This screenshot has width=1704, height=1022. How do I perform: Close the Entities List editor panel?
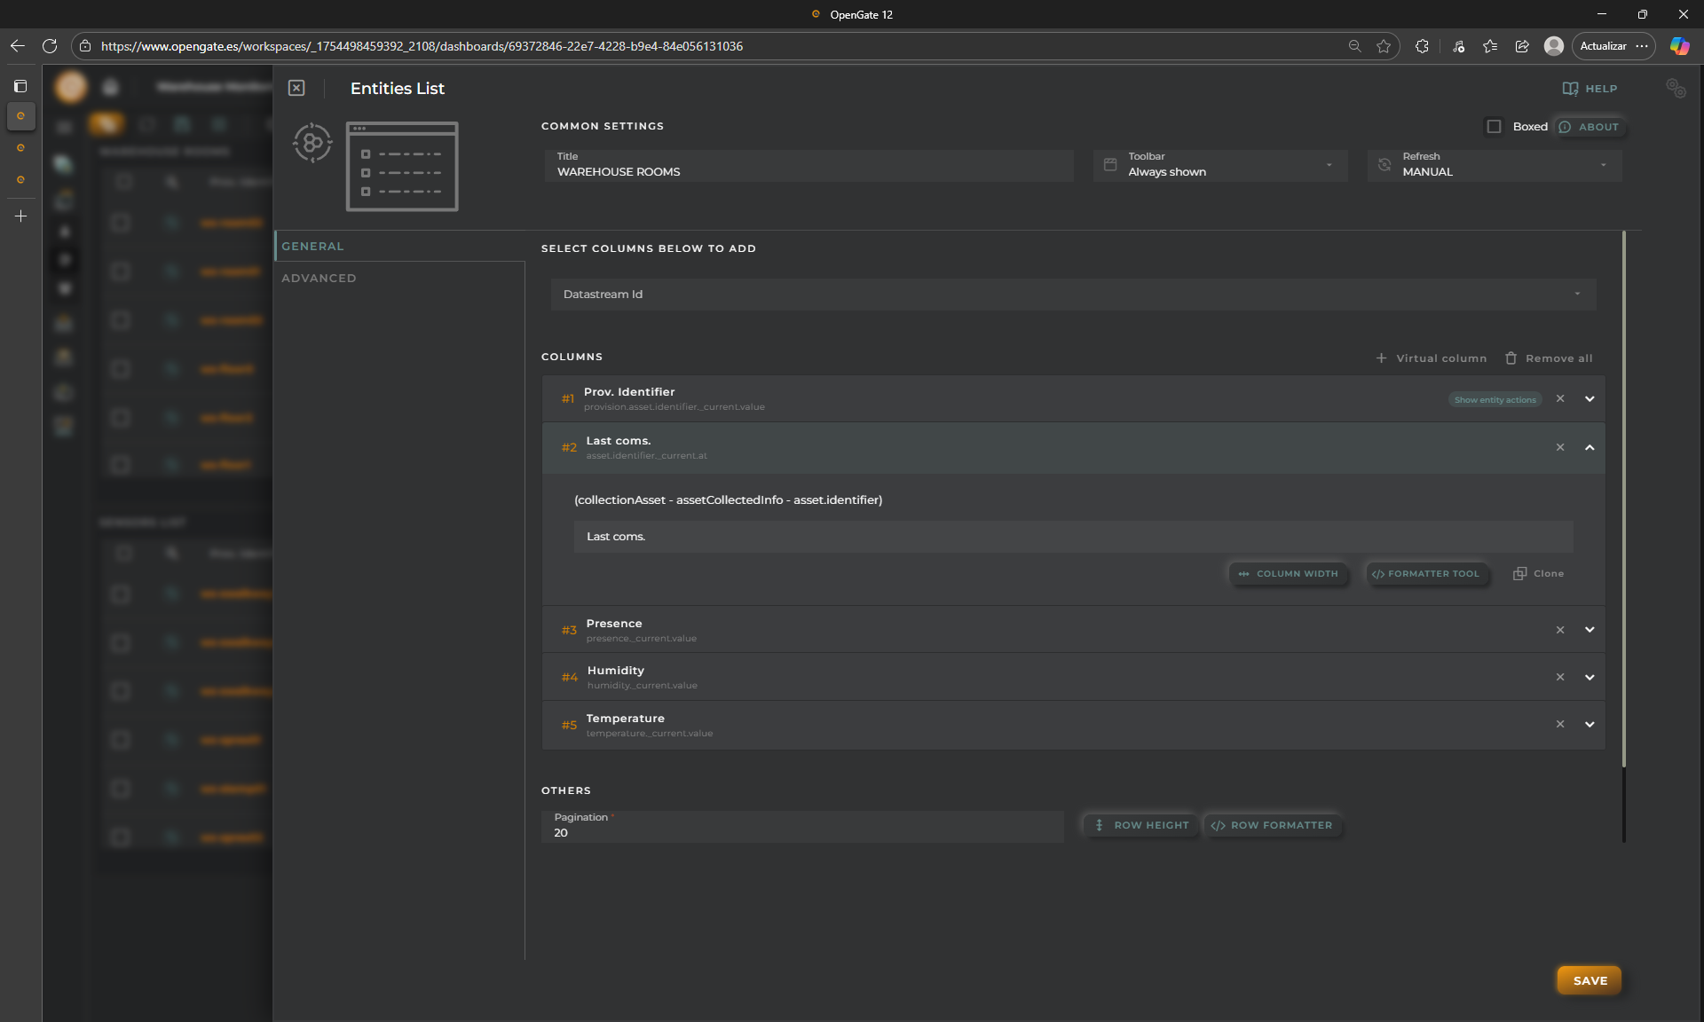[x=296, y=88]
